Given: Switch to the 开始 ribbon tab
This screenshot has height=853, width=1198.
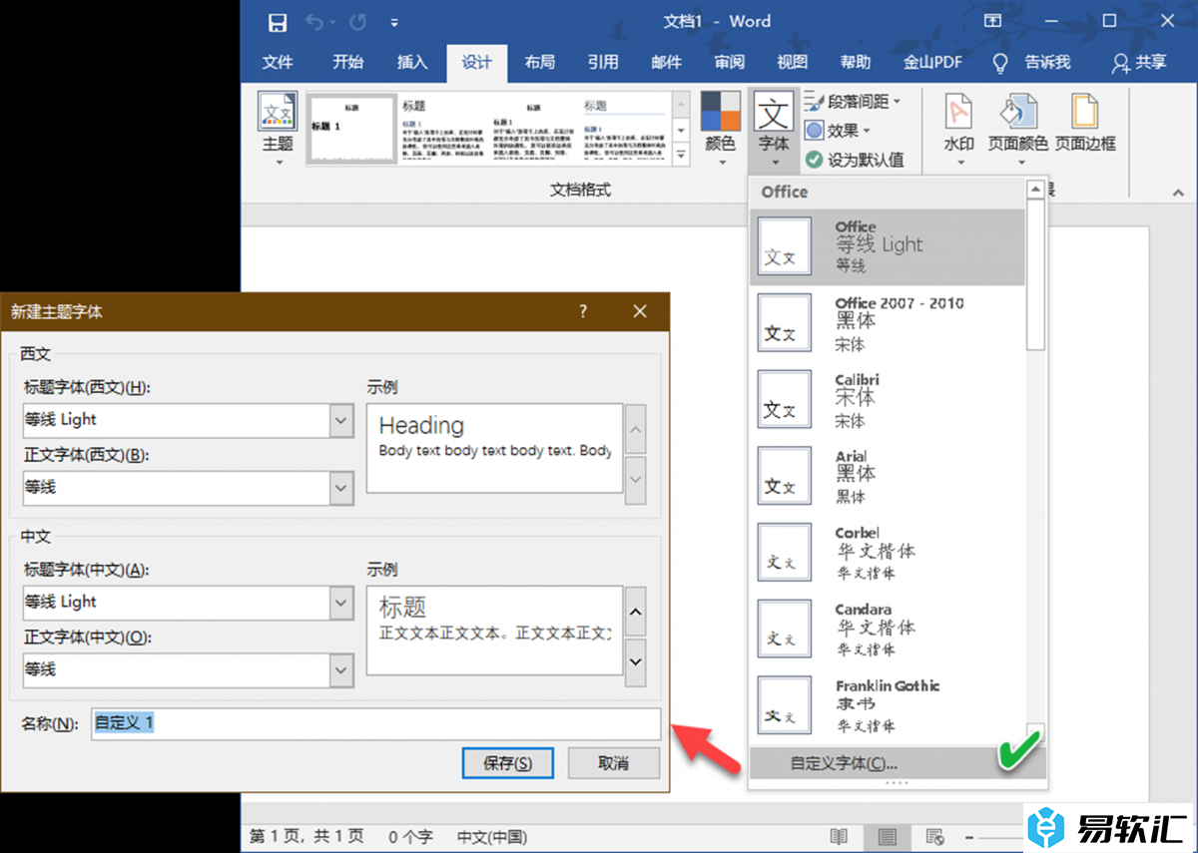Looking at the screenshot, I should (x=347, y=62).
